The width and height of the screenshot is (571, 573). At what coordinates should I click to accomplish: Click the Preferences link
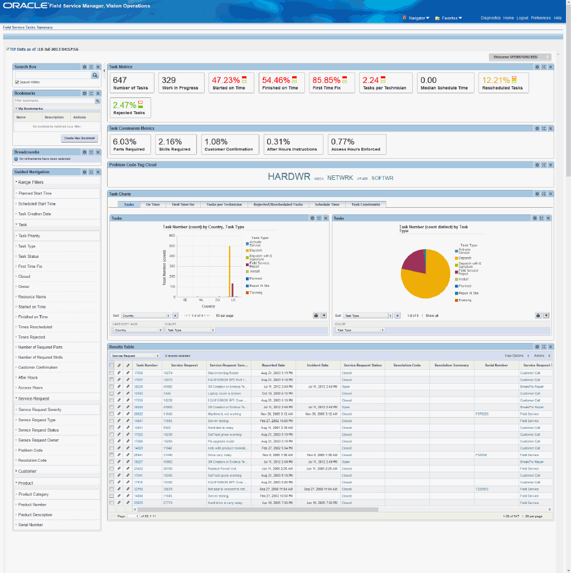[x=541, y=18]
